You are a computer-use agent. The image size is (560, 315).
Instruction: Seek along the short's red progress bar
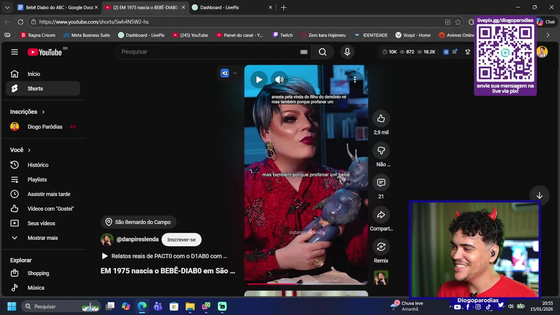(x=306, y=283)
